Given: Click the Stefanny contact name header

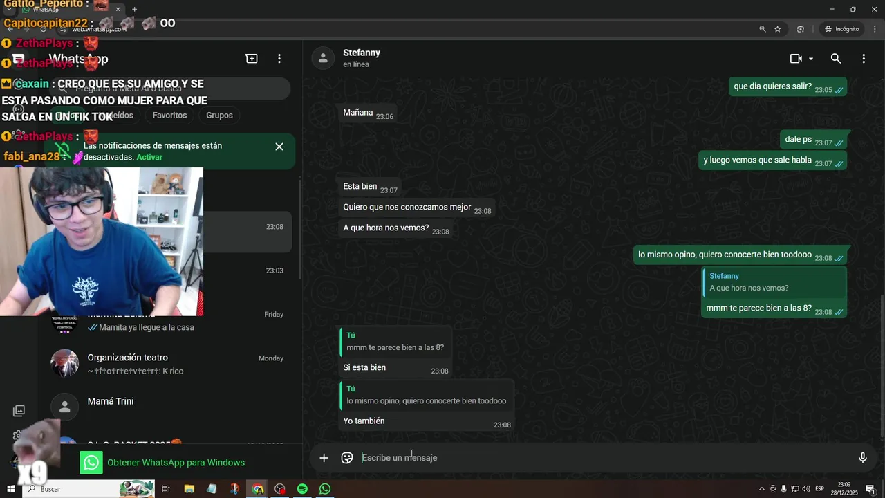Looking at the screenshot, I should tap(362, 53).
